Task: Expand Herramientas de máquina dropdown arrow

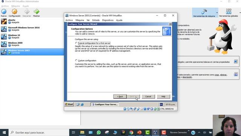Action: 217,12
